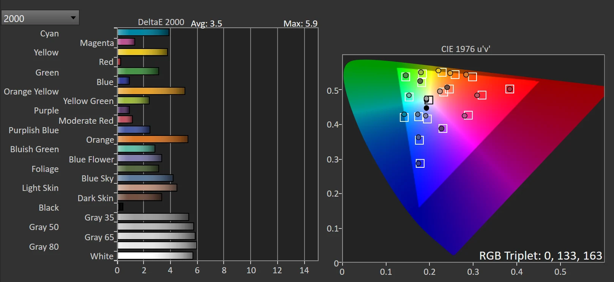Open the 2000 DeltaE formula dropdown
The image size is (614, 282).
[x=40, y=18]
